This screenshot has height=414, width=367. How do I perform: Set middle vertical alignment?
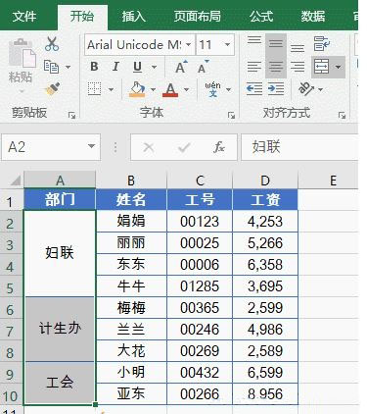click(x=276, y=43)
